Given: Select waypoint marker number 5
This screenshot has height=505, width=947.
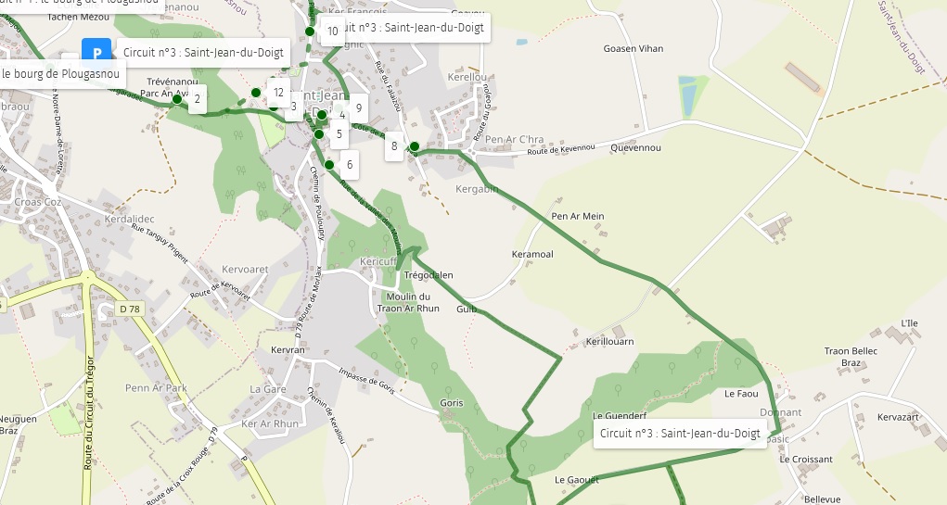Looking at the screenshot, I should [x=339, y=134].
